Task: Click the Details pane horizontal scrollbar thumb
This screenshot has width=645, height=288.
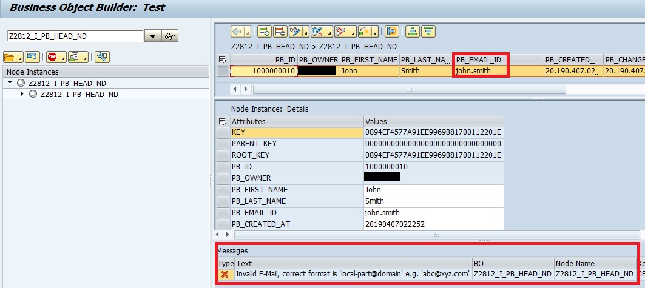Action: 437,235
